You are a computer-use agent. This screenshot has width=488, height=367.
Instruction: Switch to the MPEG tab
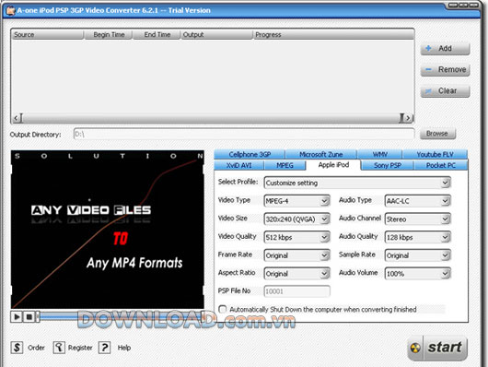coord(285,165)
